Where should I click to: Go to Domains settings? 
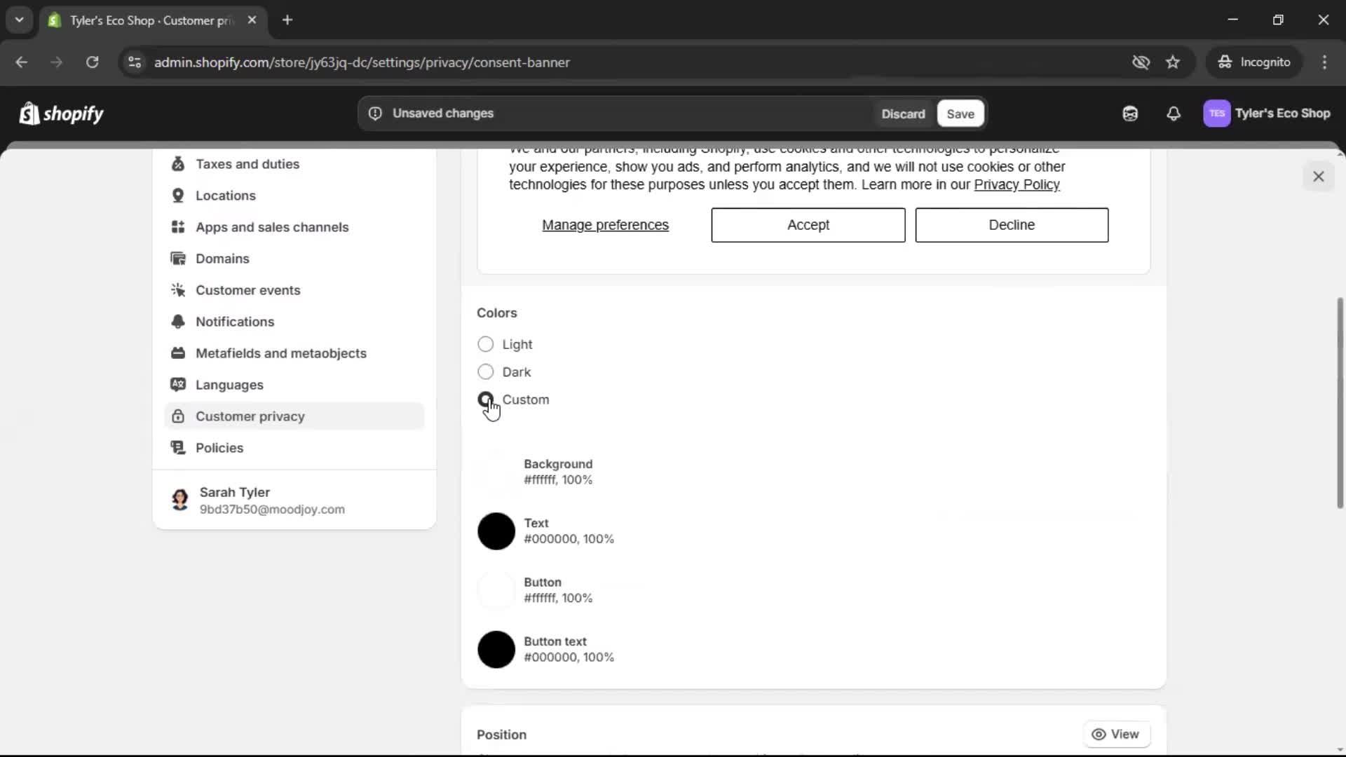(221, 259)
